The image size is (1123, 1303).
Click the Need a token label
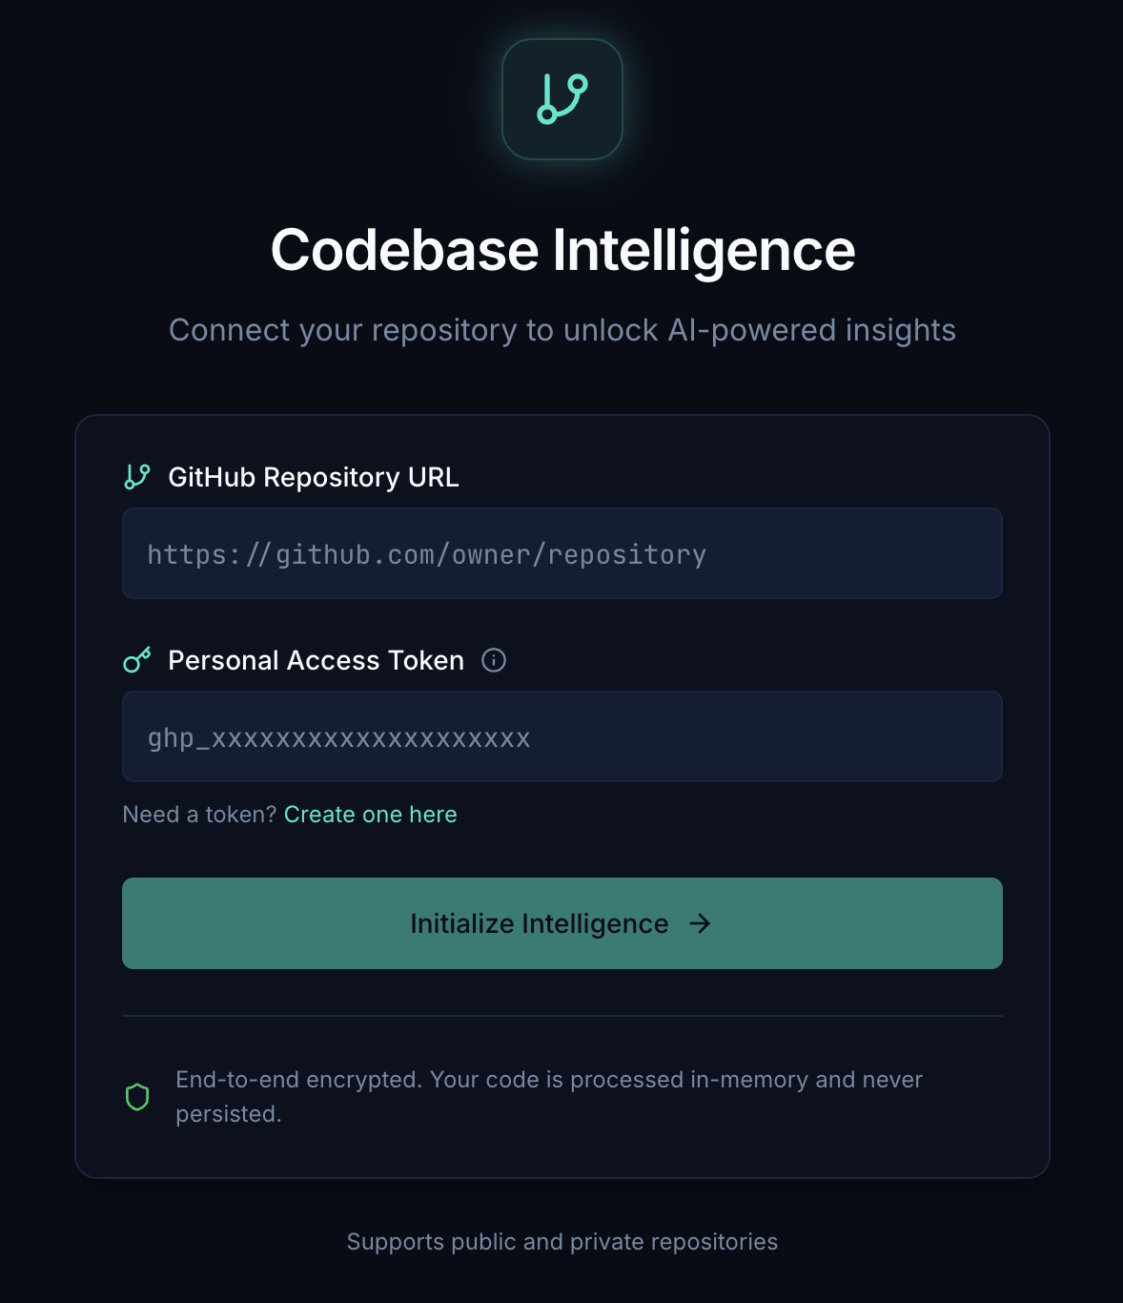(199, 815)
